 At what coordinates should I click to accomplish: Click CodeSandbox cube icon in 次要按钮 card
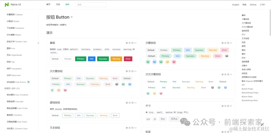tap(222, 43)
